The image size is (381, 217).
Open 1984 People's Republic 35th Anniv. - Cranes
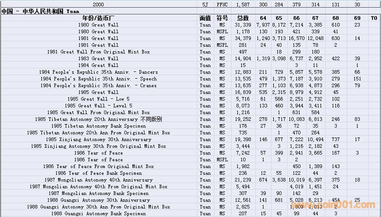[x=98, y=85]
